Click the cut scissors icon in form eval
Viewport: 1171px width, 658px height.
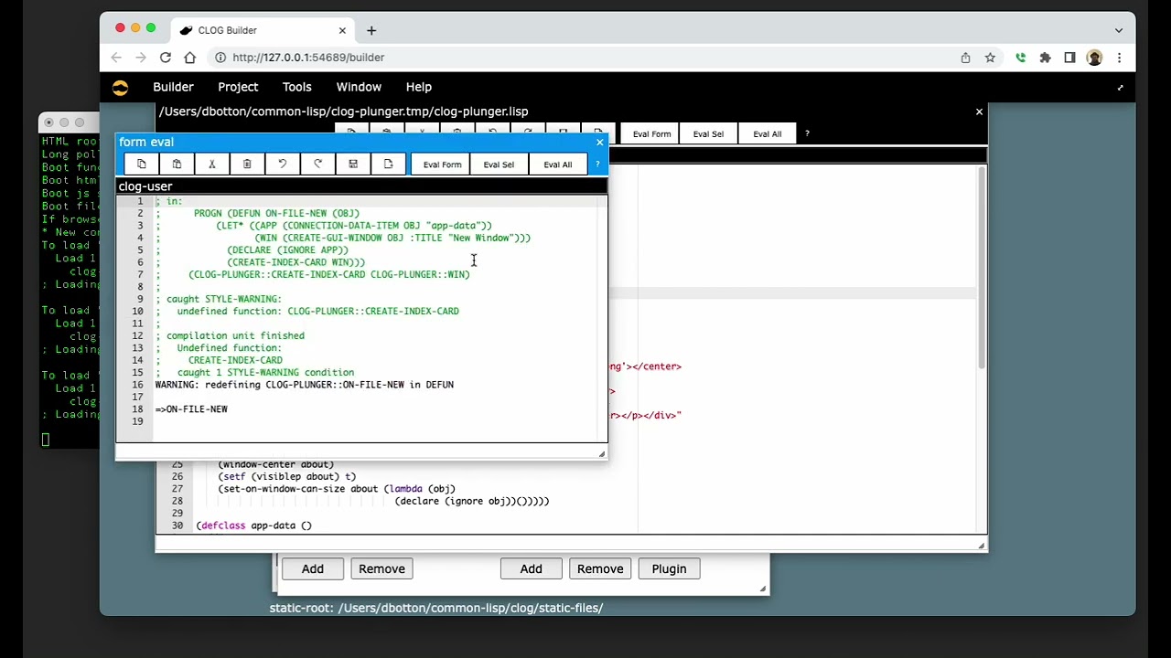click(211, 164)
